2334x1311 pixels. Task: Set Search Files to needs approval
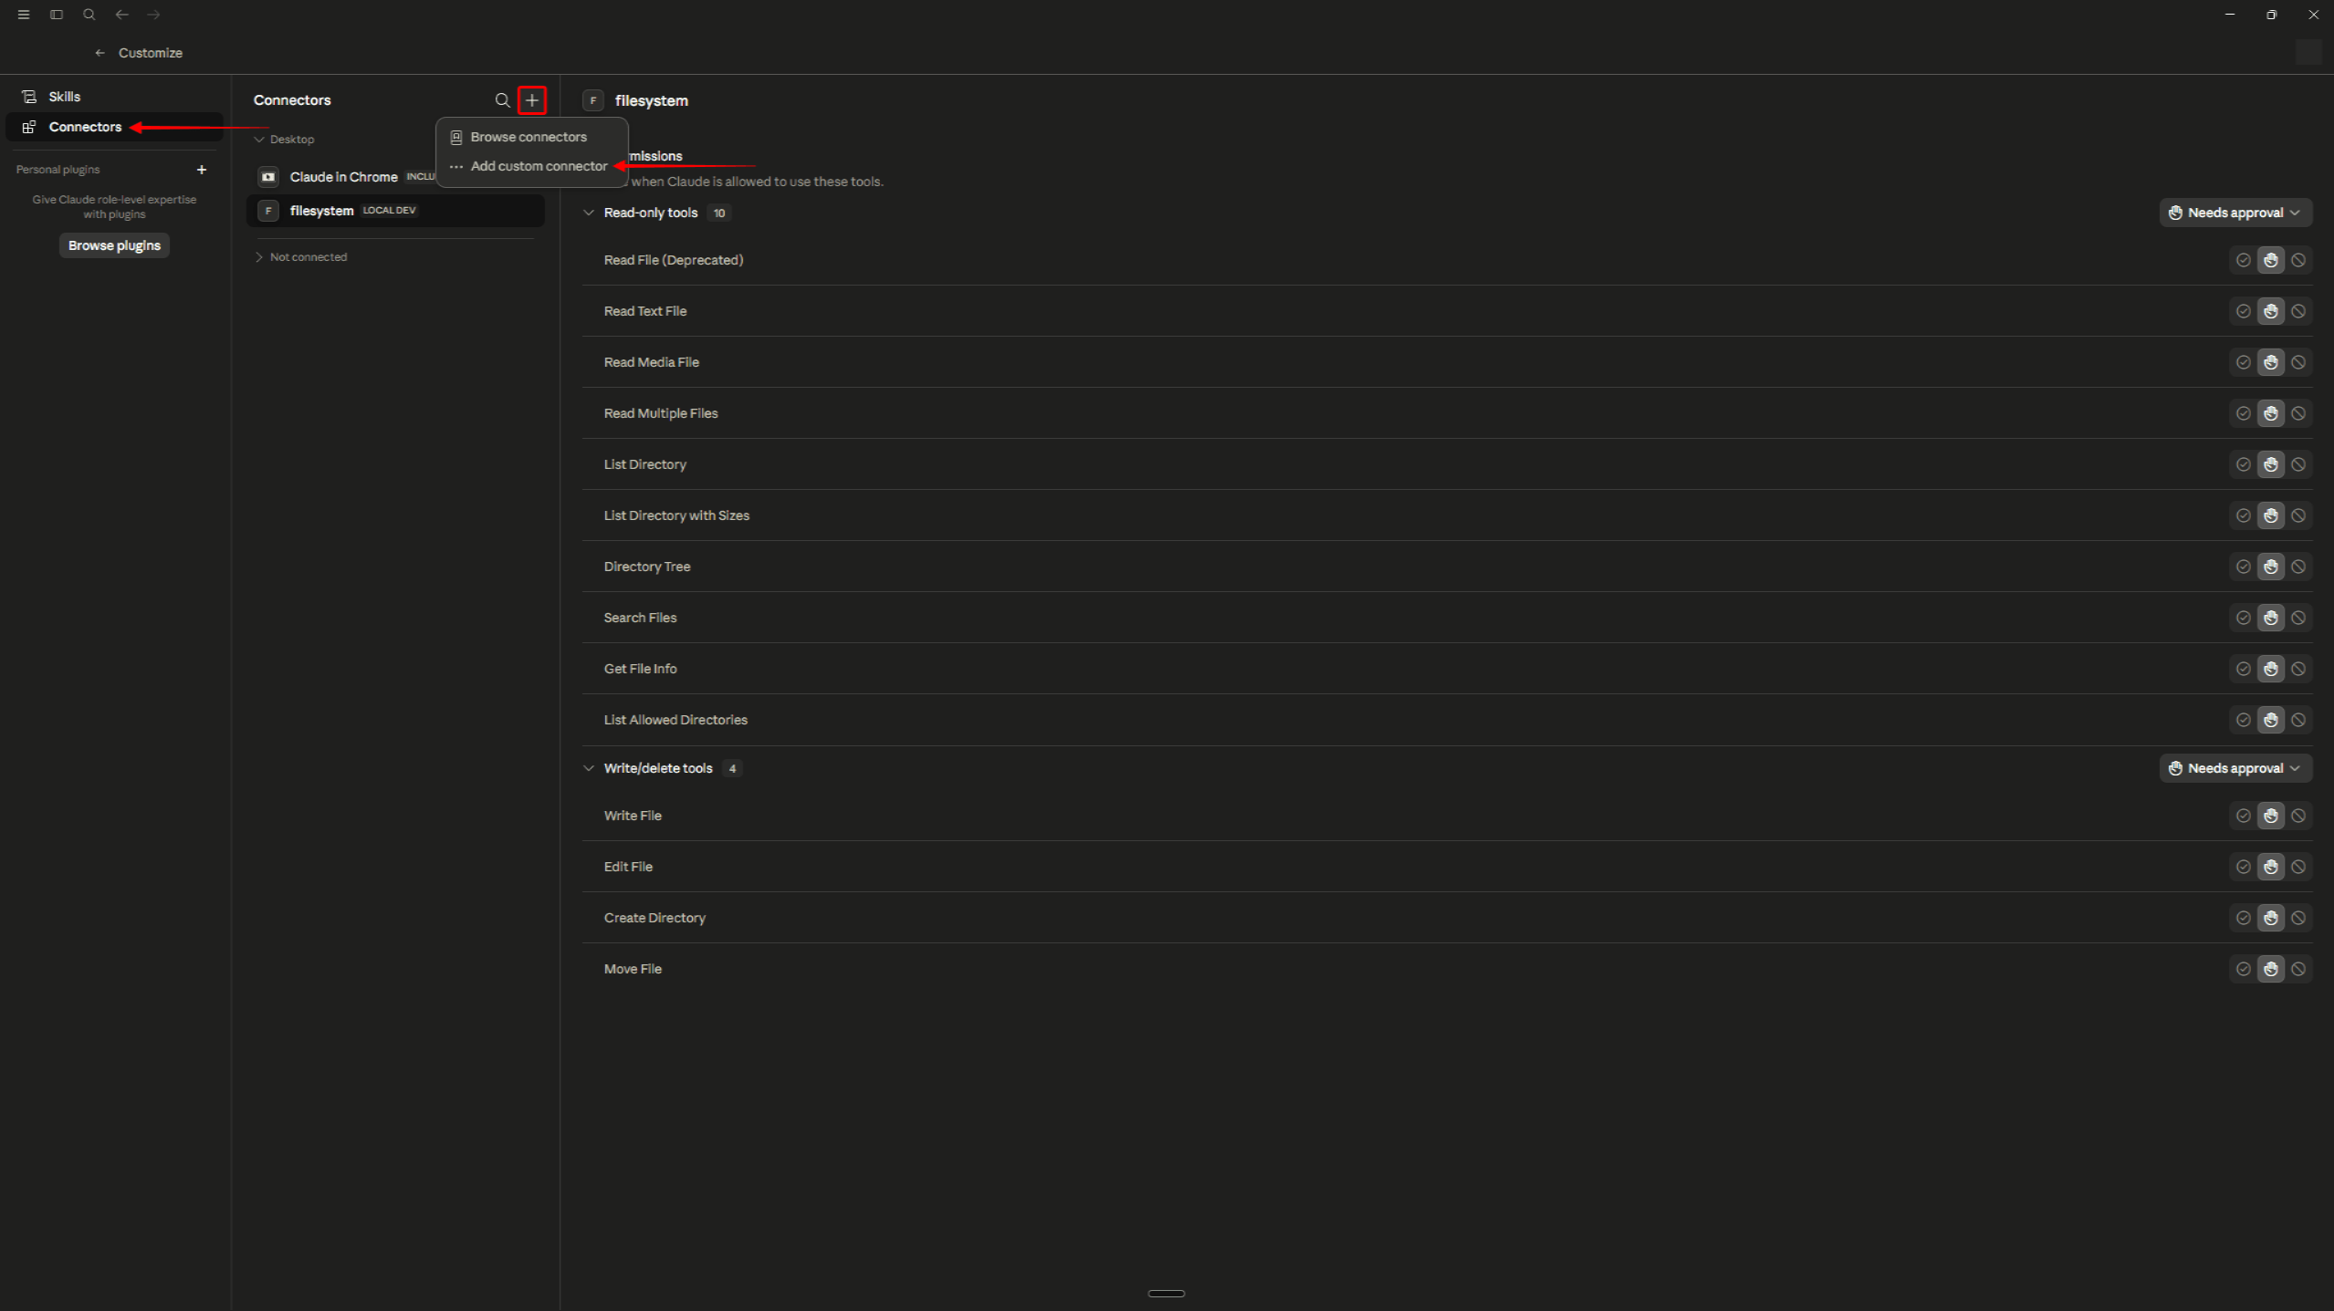2271,618
